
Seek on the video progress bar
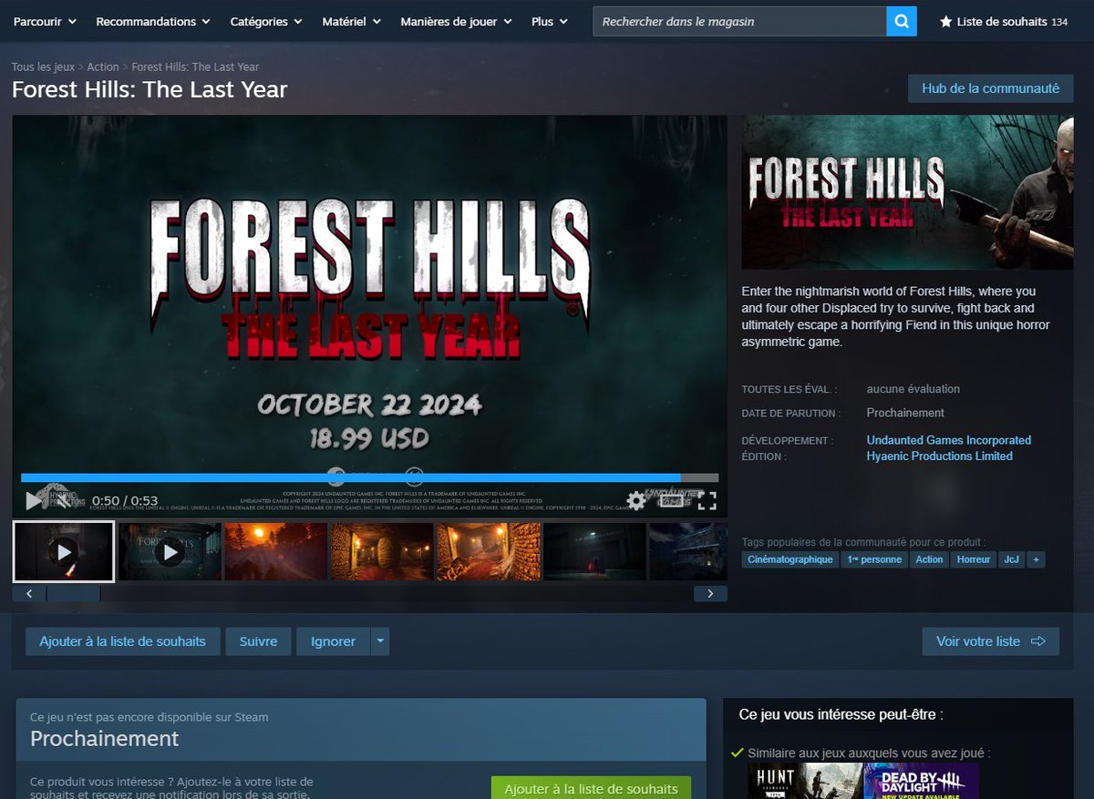[369, 477]
